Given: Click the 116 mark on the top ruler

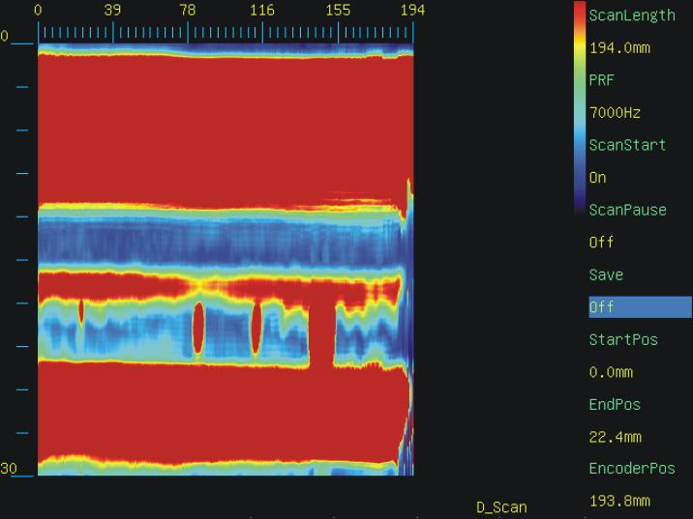Looking at the screenshot, I should (262, 12).
